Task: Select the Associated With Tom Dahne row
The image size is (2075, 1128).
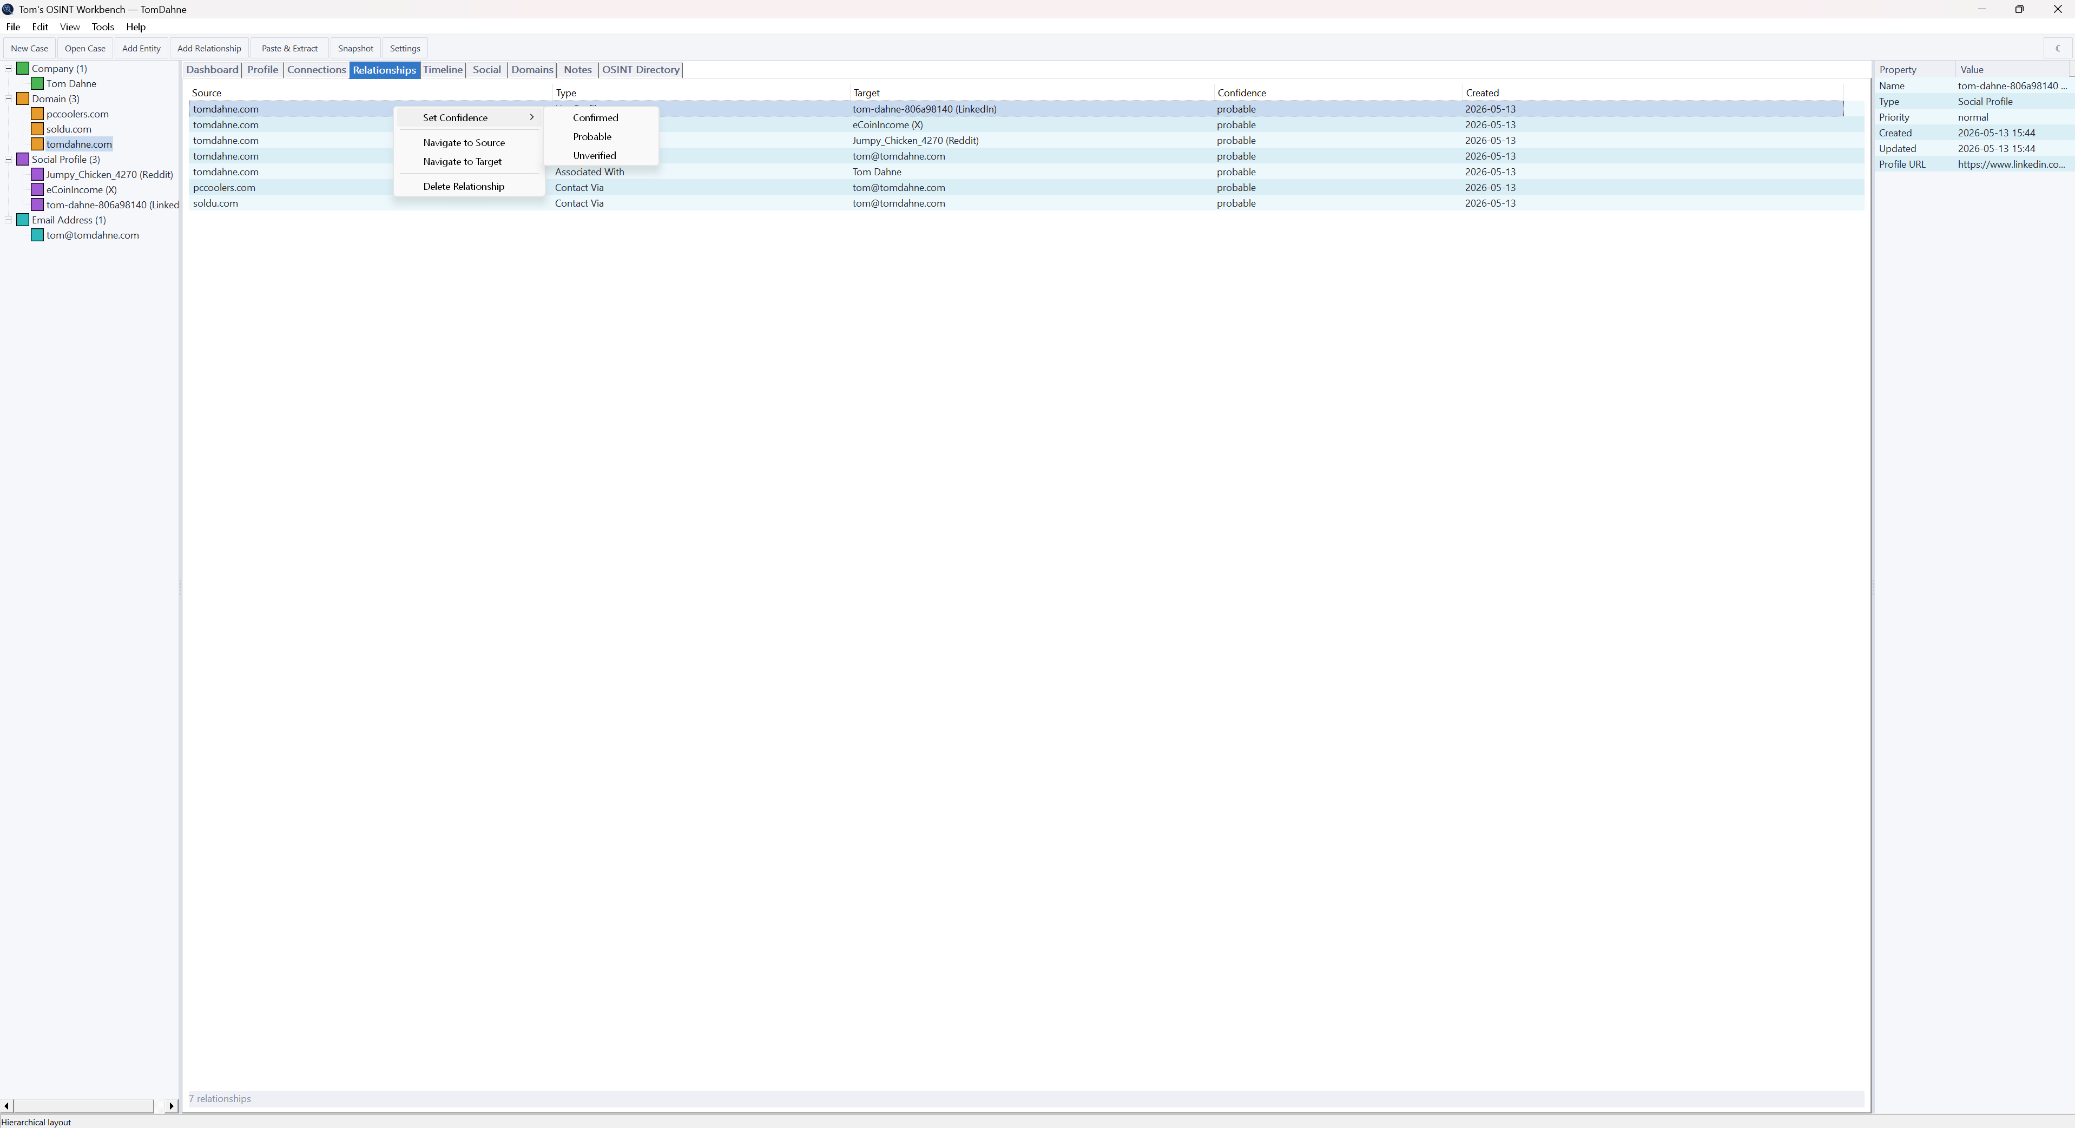Action: [x=1026, y=172]
